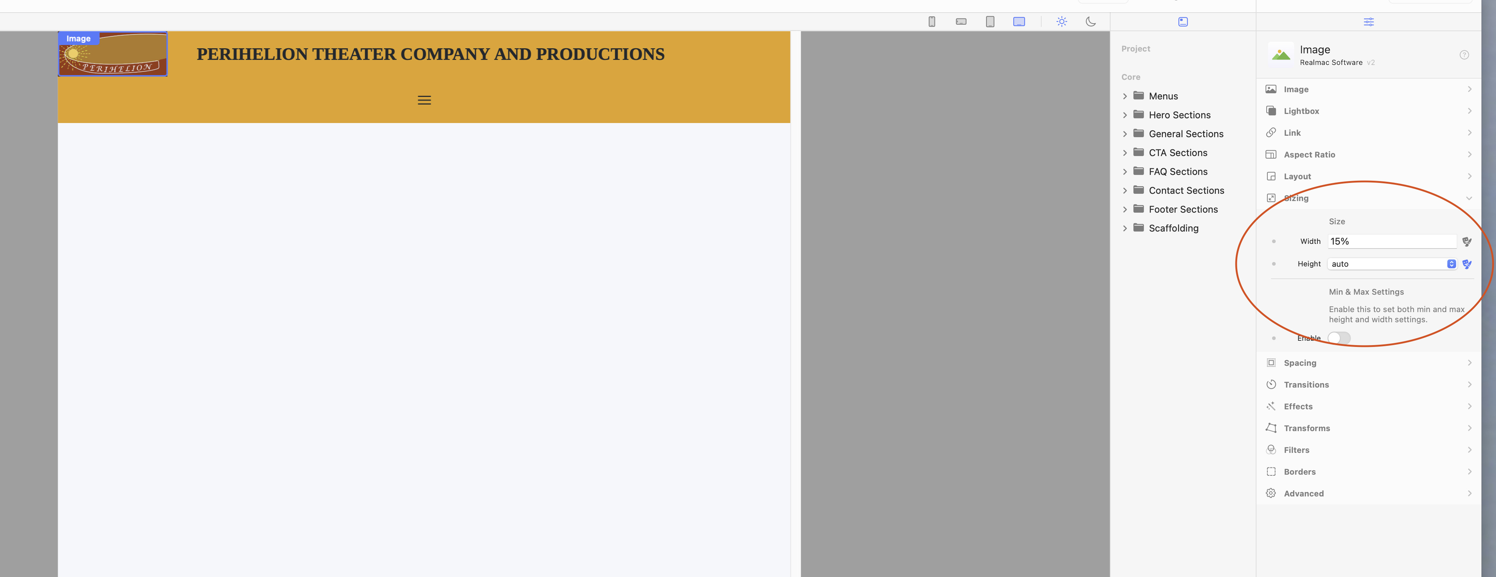This screenshot has height=577, width=1496.
Task: Open the components library tab
Action: tap(1183, 21)
